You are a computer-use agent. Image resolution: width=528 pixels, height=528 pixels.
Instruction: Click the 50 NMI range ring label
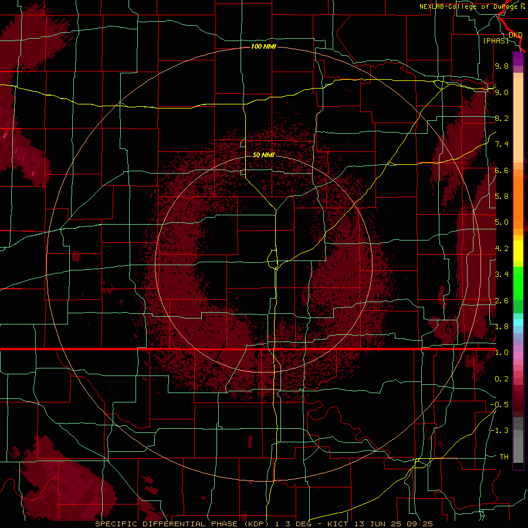(263, 155)
